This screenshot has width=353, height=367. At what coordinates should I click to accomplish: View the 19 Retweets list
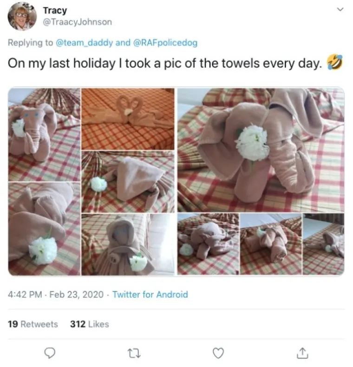[33, 324]
